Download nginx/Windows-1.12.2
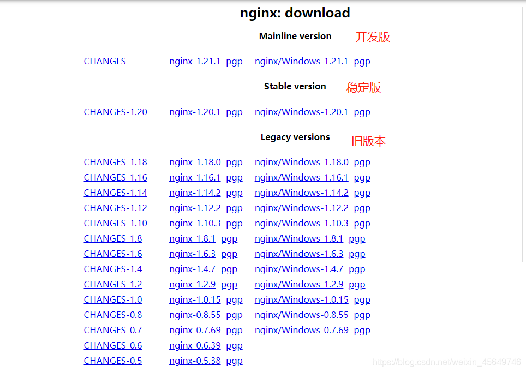 coord(302,208)
